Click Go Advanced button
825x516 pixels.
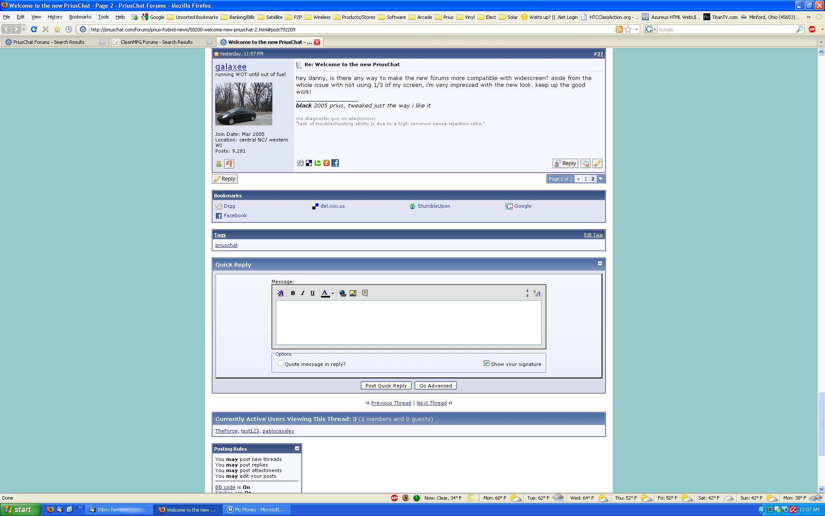coord(435,386)
